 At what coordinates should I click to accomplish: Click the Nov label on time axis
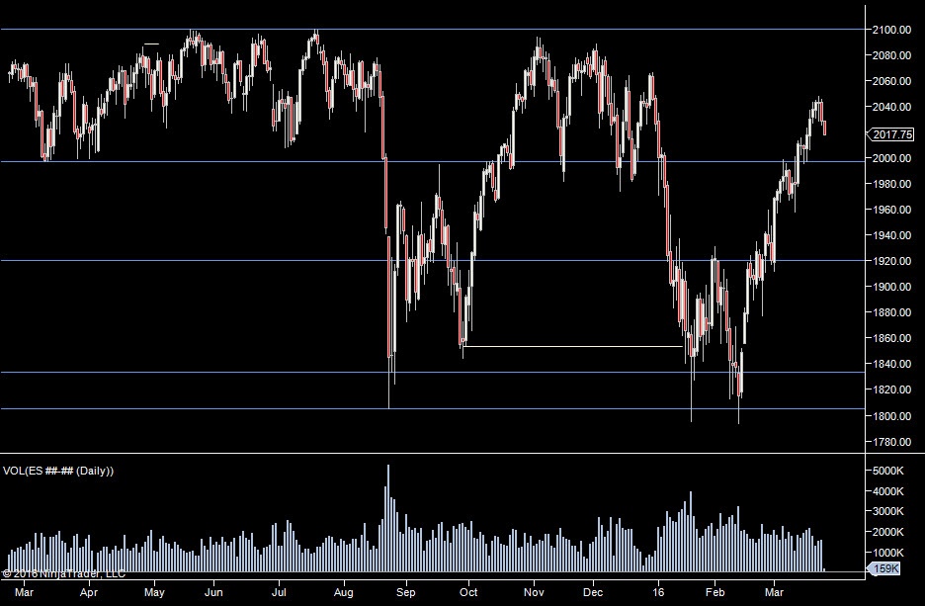coord(534,593)
